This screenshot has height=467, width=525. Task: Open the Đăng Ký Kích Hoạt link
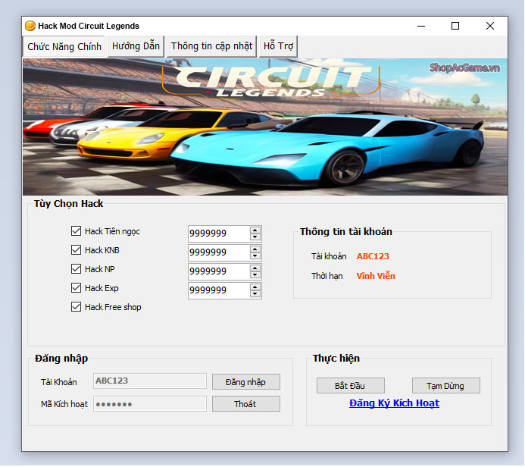394,403
